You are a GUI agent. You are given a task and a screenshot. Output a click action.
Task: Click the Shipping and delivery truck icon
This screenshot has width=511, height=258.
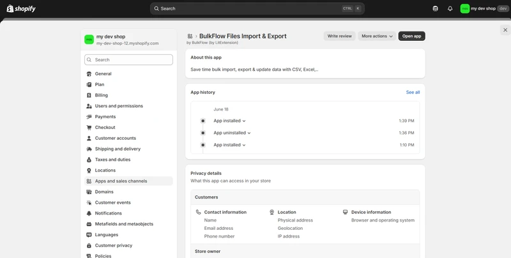coord(89,149)
